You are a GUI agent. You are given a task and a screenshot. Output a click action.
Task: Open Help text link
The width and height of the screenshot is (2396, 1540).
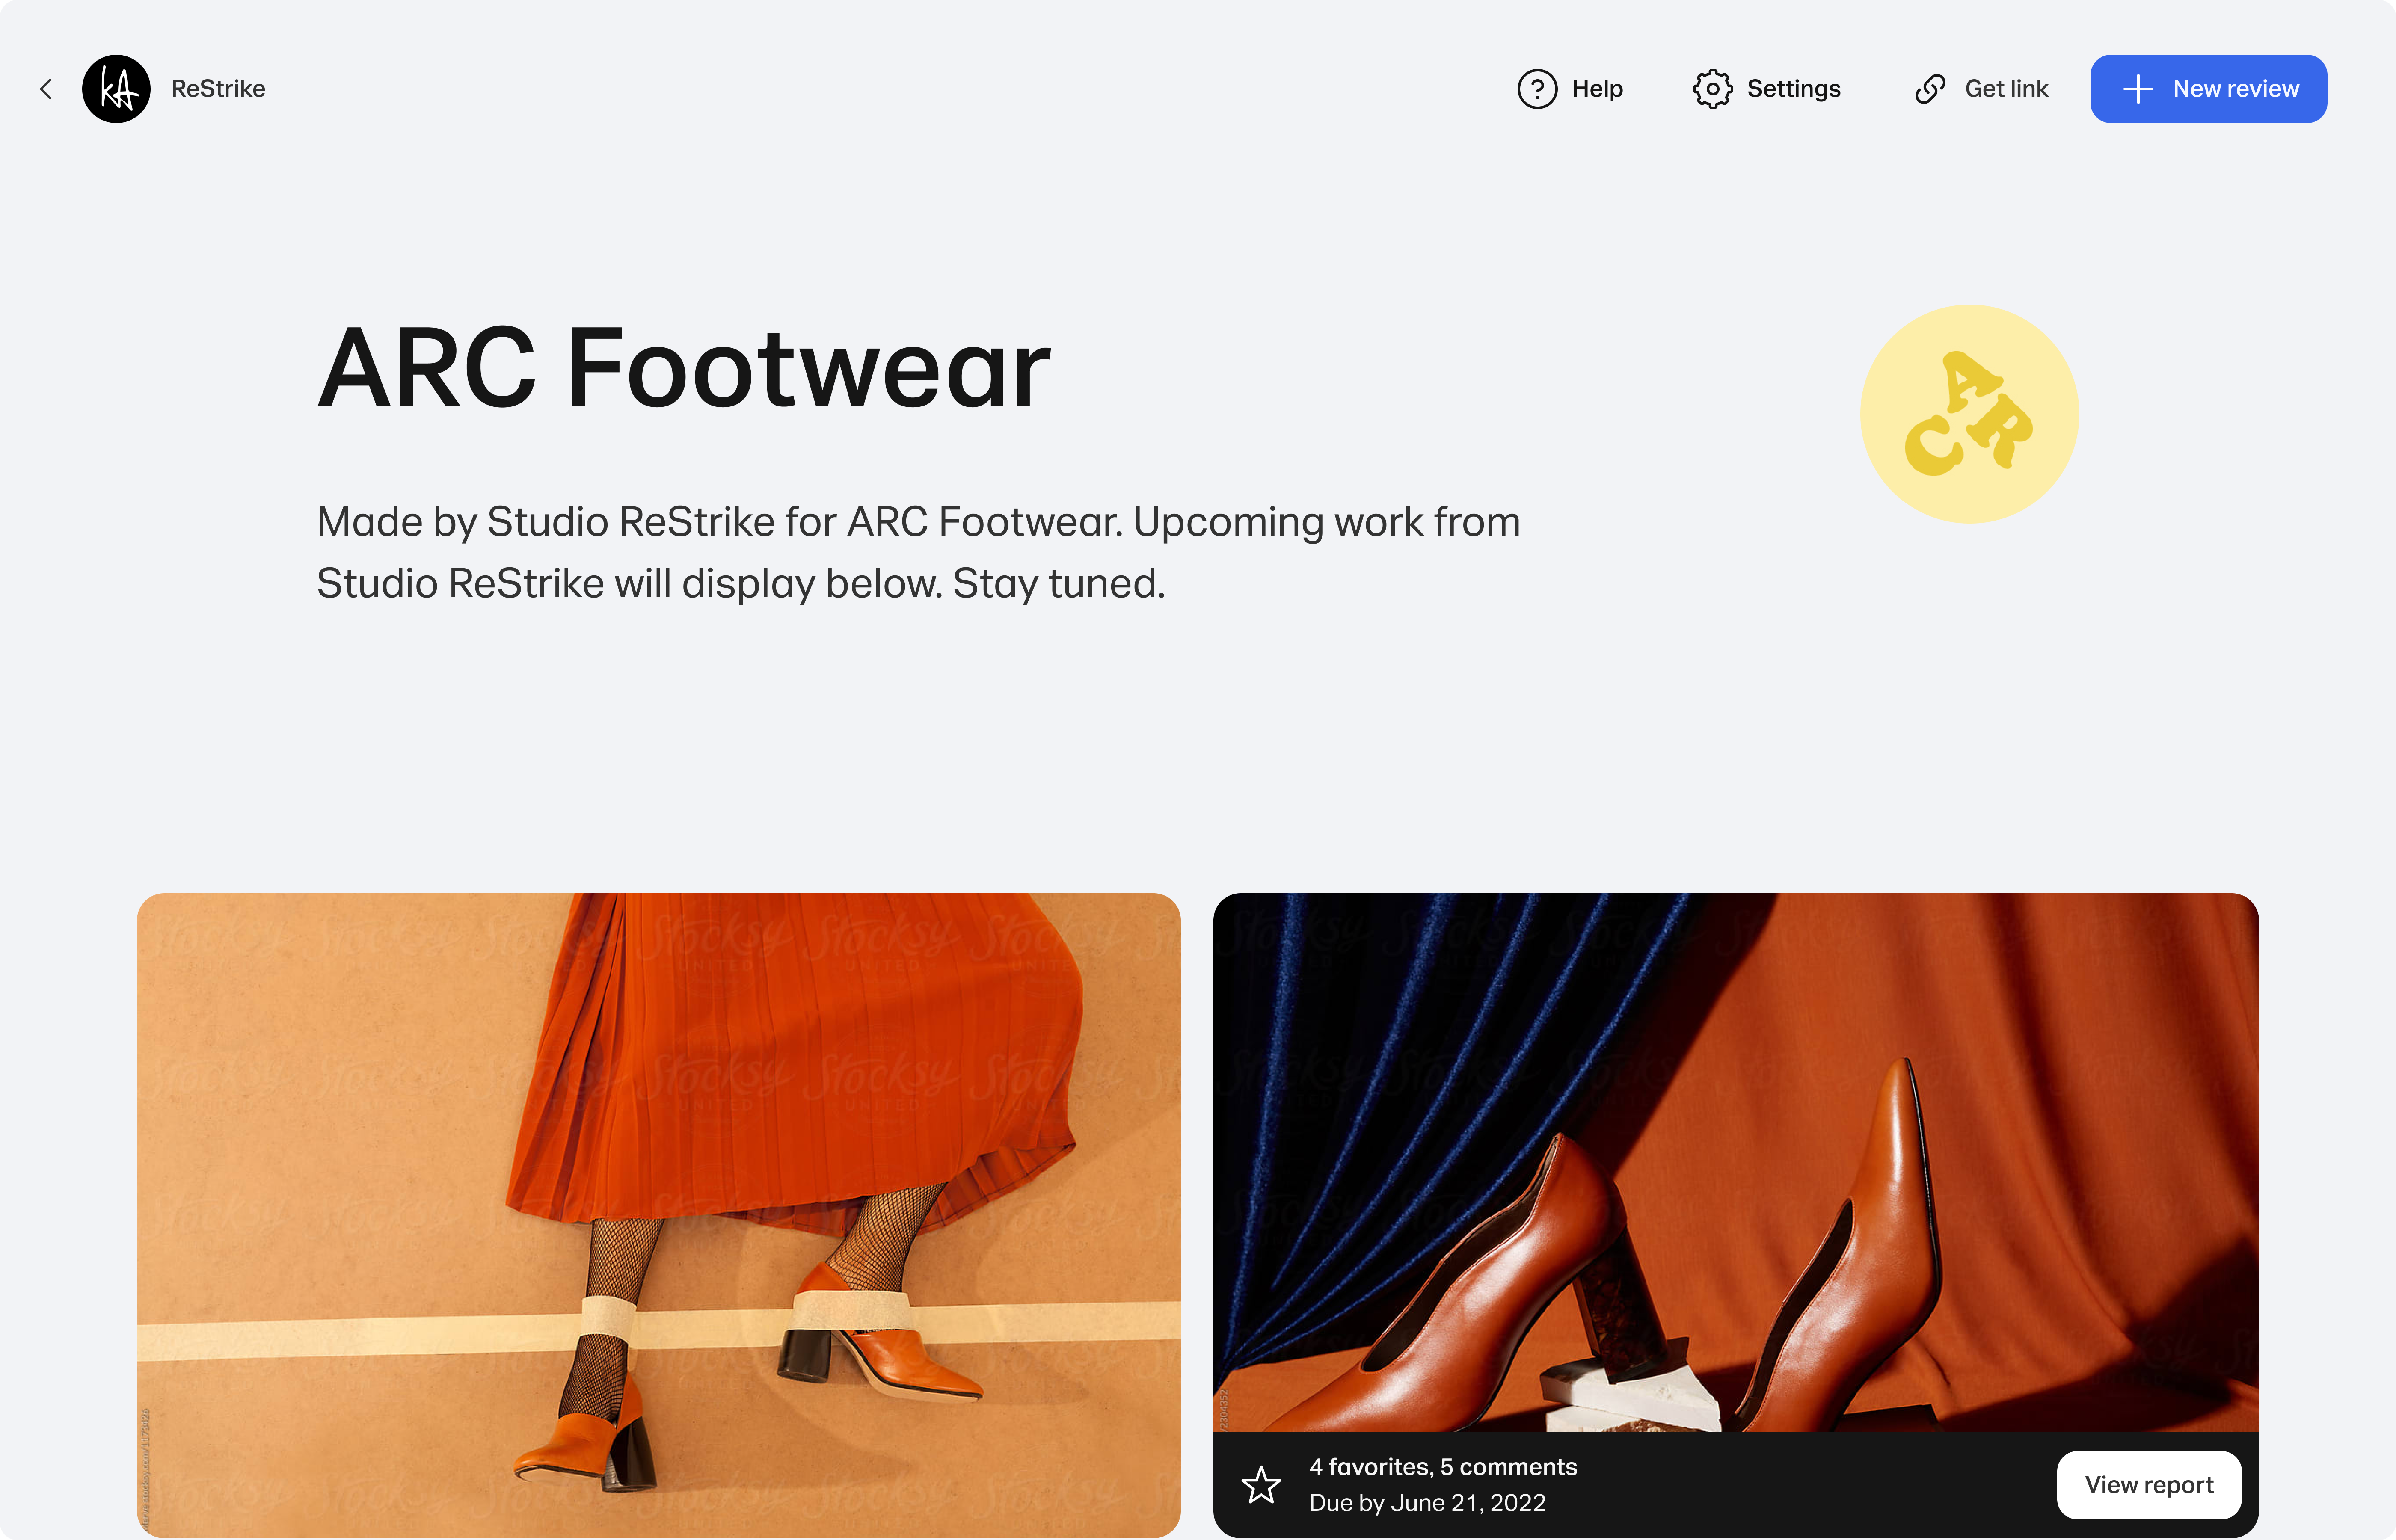pos(1597,89)
